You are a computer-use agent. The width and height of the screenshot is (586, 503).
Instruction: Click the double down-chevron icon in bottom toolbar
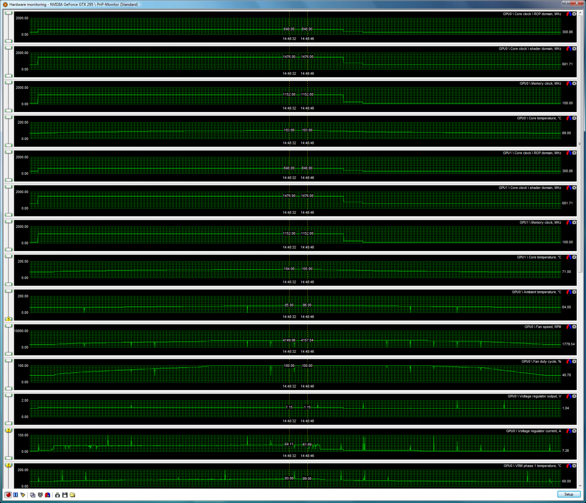40,495
